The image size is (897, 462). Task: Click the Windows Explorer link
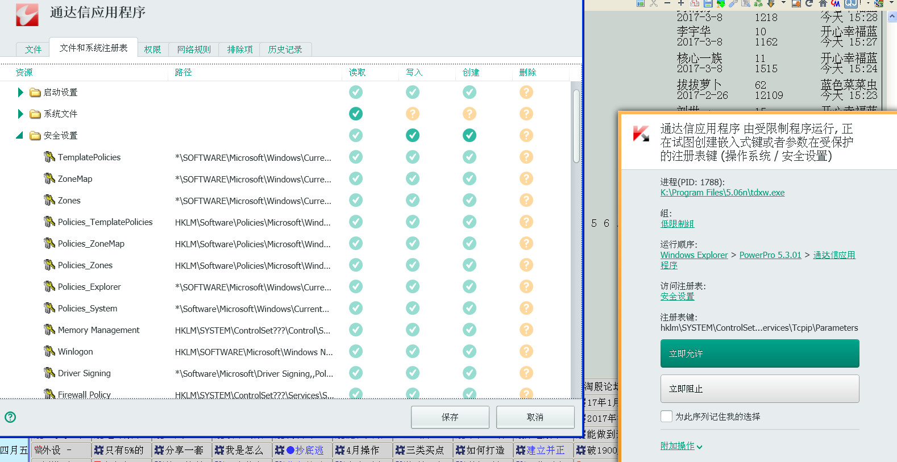coord(694,255)
